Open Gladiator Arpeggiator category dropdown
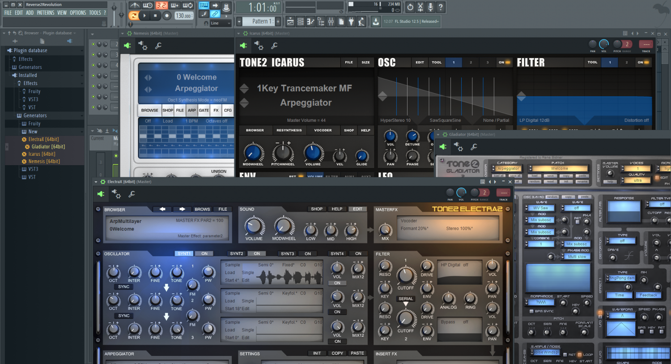The image size is (671, 364). pyautogui.click(x=507, y=169)
